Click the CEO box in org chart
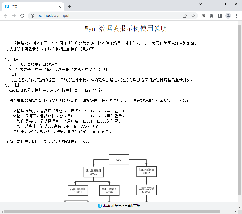This screenshot has width=242, height=214. (x=119, y=160)
